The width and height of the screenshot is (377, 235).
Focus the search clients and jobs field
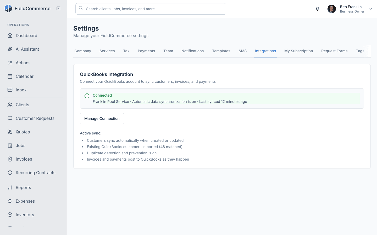click(x=151, y=9)
